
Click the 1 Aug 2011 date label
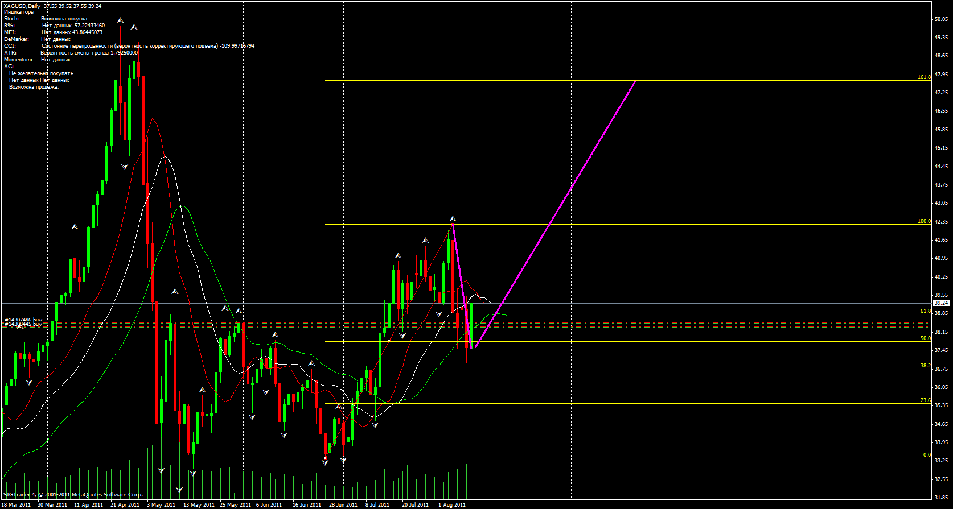click(x=452, y=504)
